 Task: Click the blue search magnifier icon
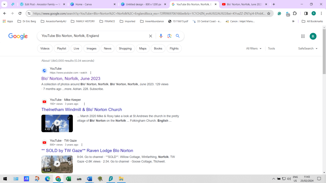click(178, 36)
